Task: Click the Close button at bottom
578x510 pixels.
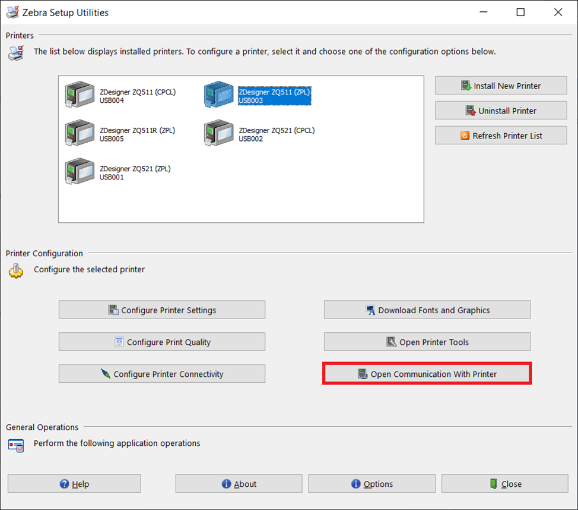Action: click(505, 484)
